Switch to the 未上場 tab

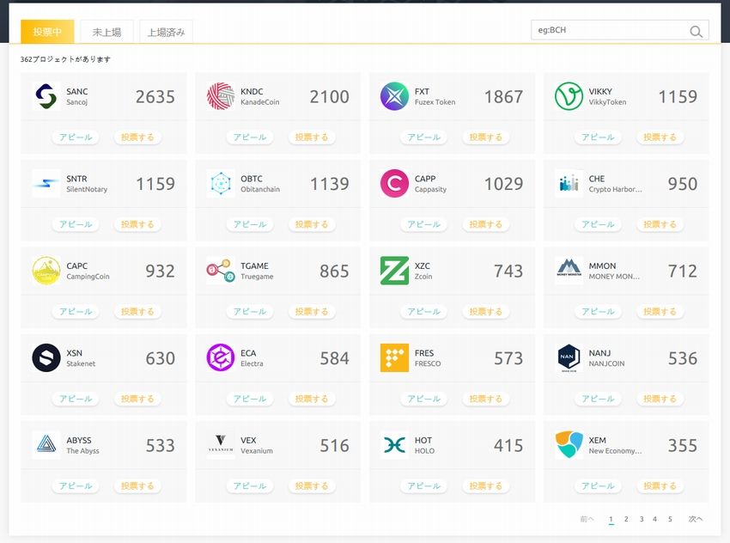[106, 32]
